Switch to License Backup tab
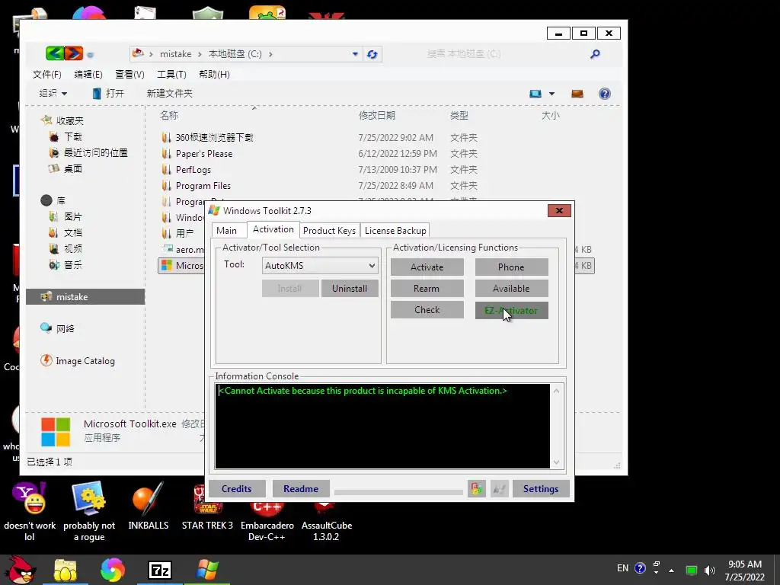 395,230
